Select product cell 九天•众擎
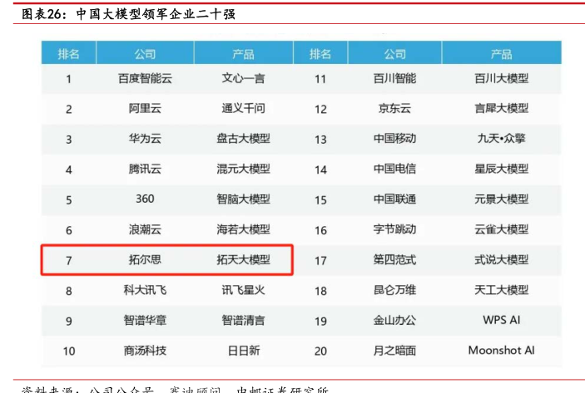Image resolution: width=585 pixels, height=393 pixels. click(502, 139)
